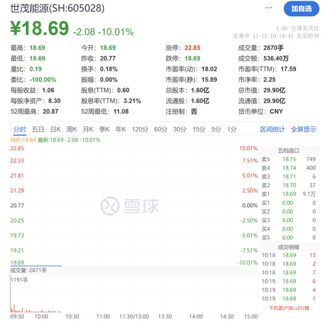
Task: Open 手机版沪深Lv2行情 link
Action: pos(289,308)
